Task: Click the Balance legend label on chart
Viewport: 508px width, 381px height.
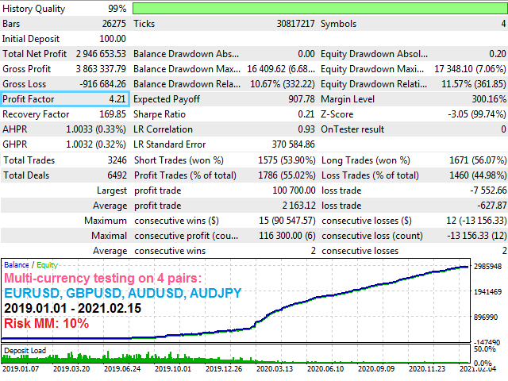Action: point(17,265)
